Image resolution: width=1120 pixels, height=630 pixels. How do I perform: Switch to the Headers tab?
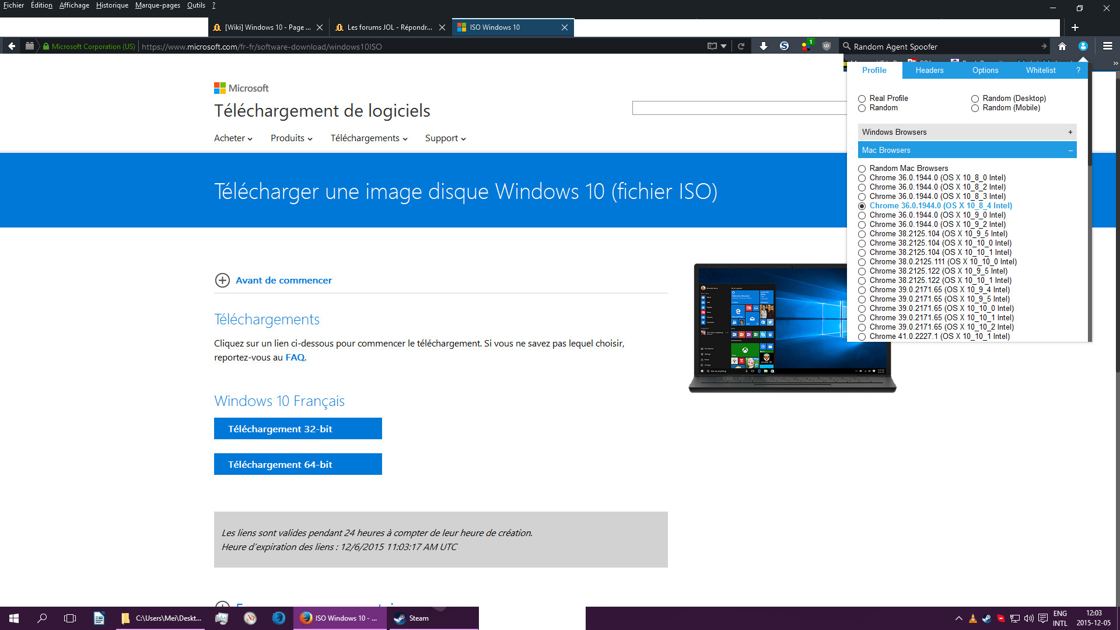point(929,70)
